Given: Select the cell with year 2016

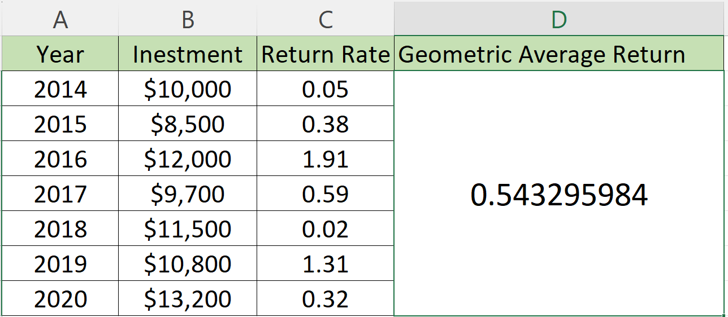Looking at the screenshot, I should coord(59,158).
